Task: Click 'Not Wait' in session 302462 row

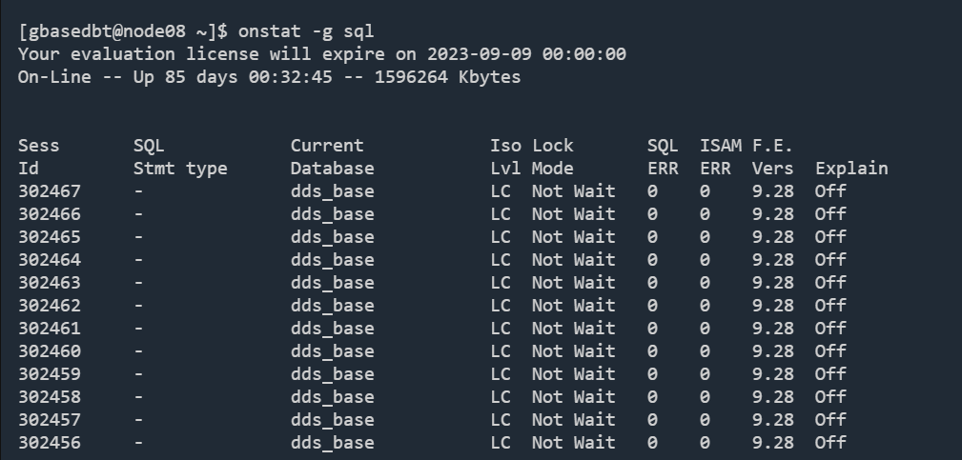Action: point(574,305)
